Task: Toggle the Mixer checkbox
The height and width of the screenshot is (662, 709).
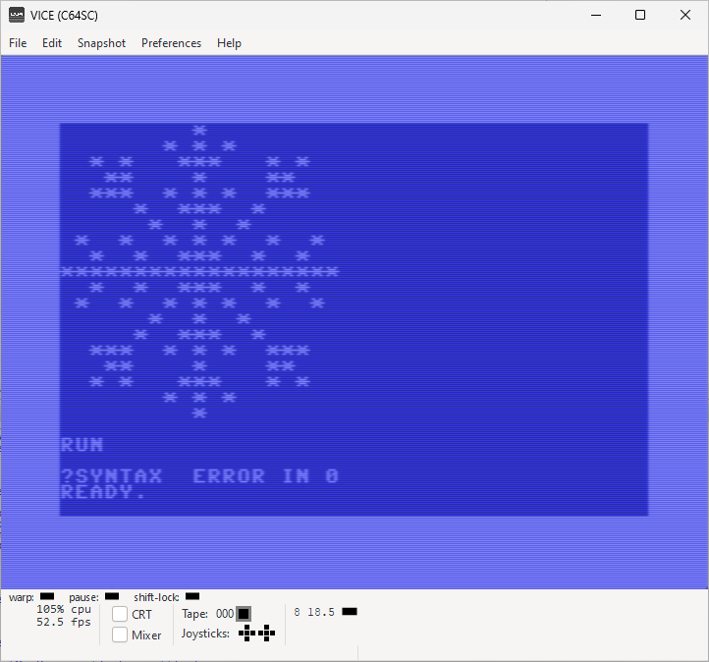Action: tap(120, 635)
